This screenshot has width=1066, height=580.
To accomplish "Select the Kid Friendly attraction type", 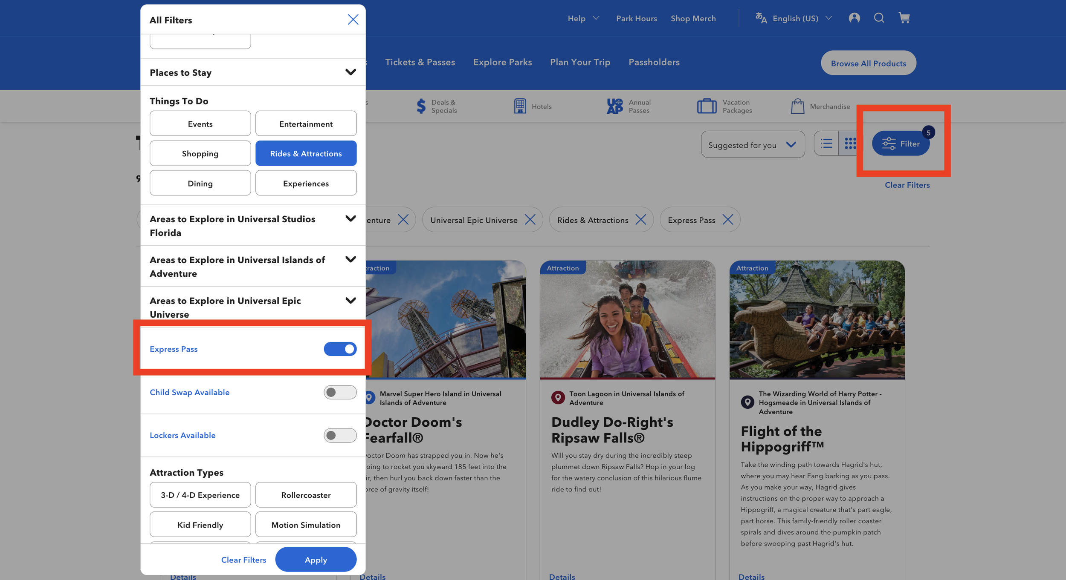I will click(200, 525).
